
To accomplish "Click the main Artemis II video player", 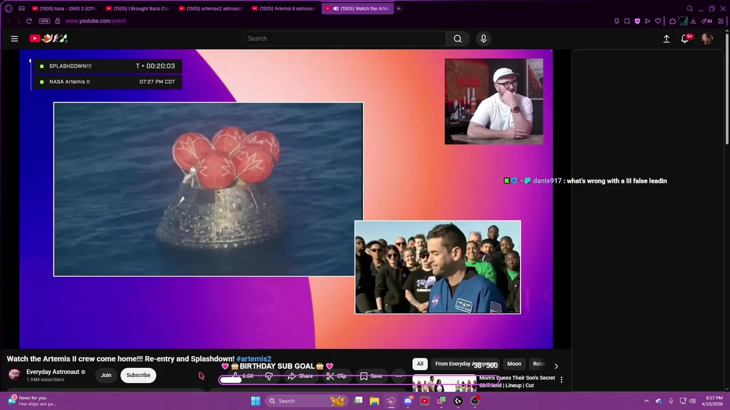I will tap(286, 199).
